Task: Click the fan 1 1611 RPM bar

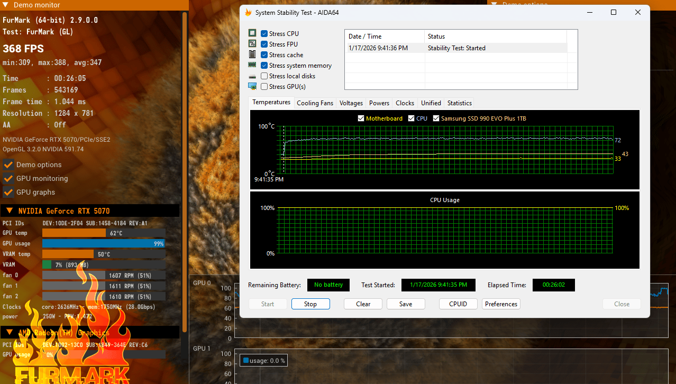Action: point(104,286)
